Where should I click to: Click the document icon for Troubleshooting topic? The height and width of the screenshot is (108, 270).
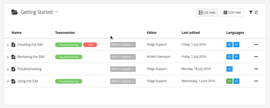click(x=14, y=69)
